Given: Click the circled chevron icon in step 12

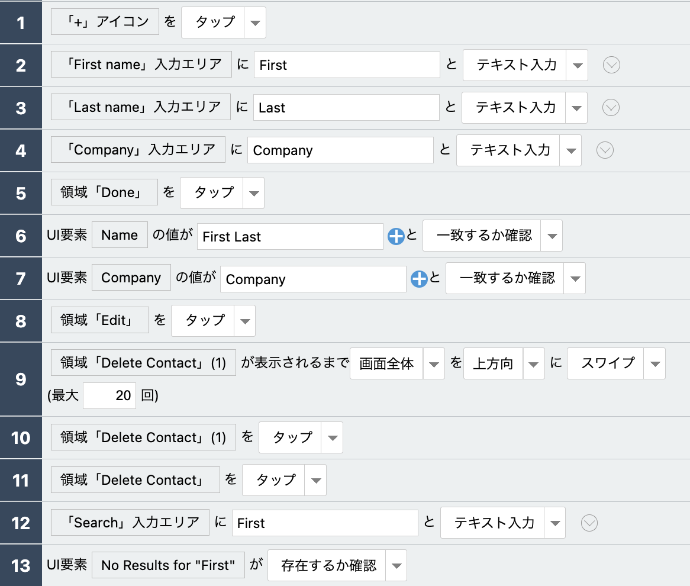Looking at the screenshot, I should pyautogui.click(x=589, y=523).
